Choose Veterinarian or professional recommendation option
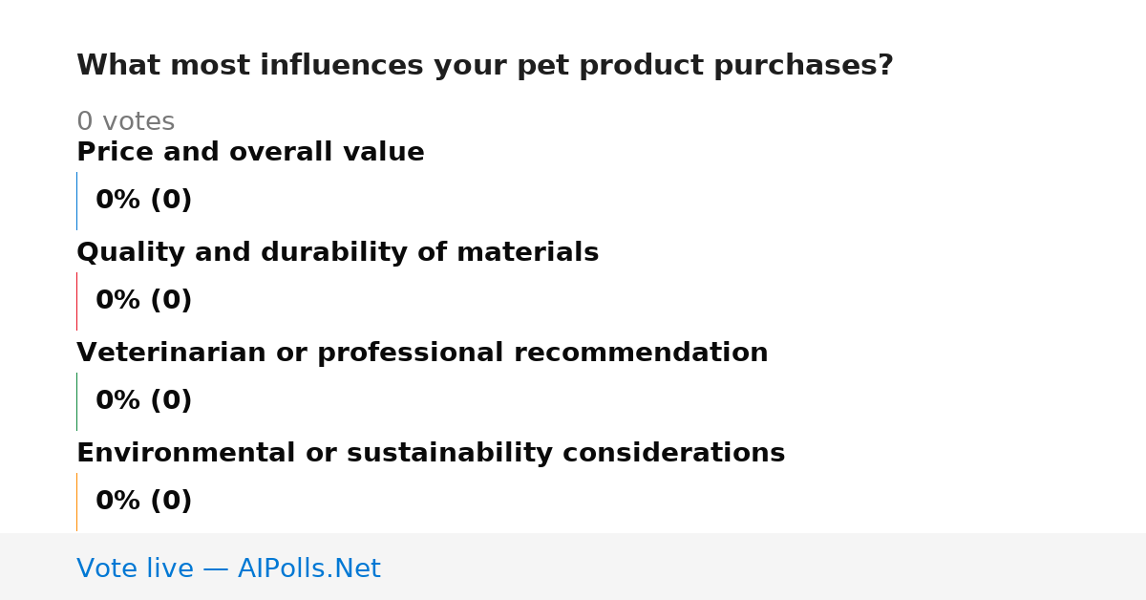Image resolution: width=1146 pixels, height=600 pixels. (422, 354)
